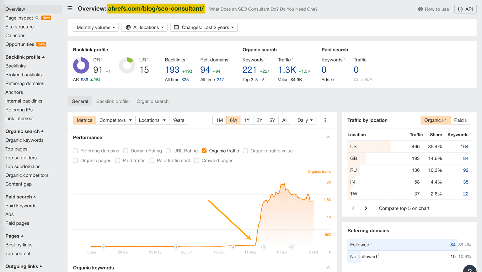The width and height of the screenshot is (482, 272).
Task: Switch to the Backlink profile tab
Action: (x=112, y=101)
